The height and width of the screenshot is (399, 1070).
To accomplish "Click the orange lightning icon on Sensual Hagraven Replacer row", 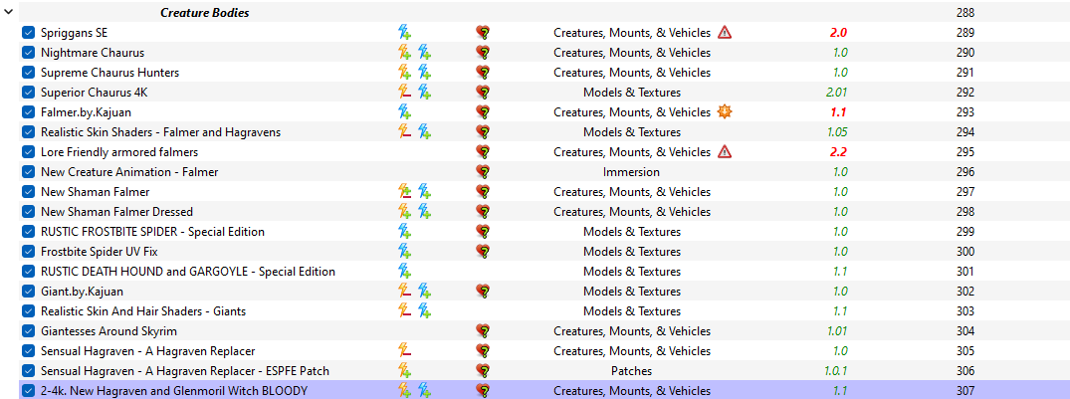I will 405,351.
